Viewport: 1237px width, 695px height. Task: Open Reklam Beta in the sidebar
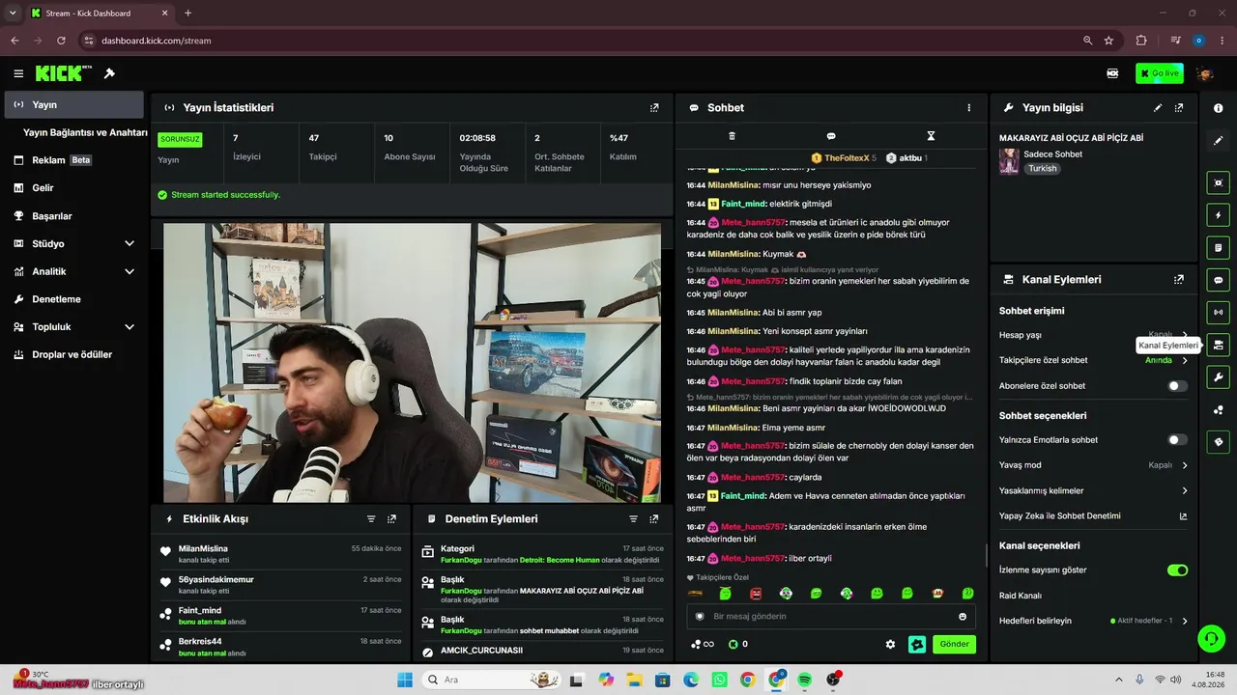[x=74, y=160]
